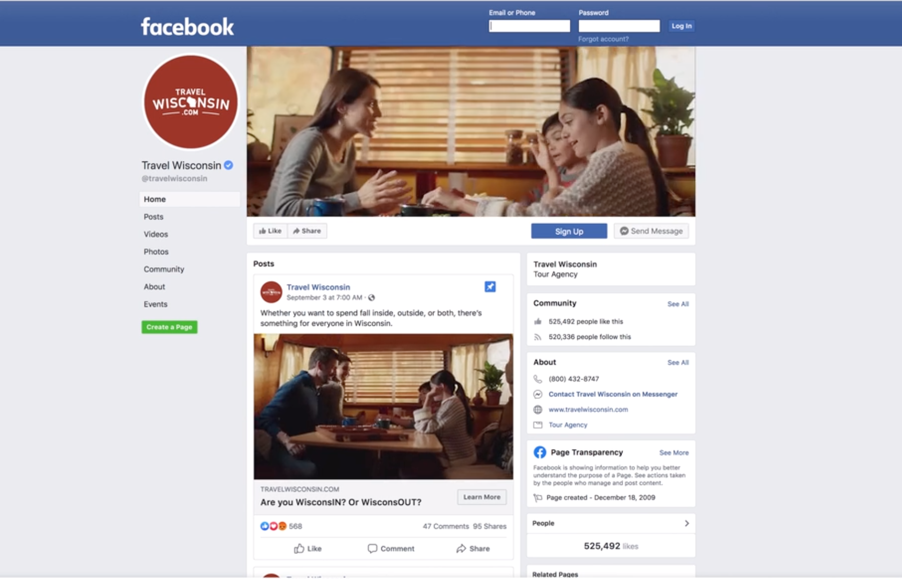Click the Facebook icon in Page Transparency

[540, 452]
